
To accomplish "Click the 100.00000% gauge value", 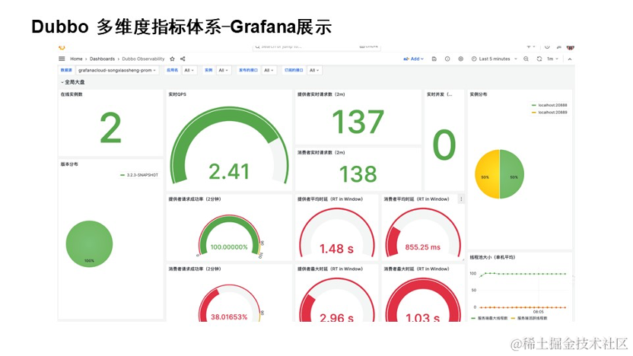I will 229,247.
